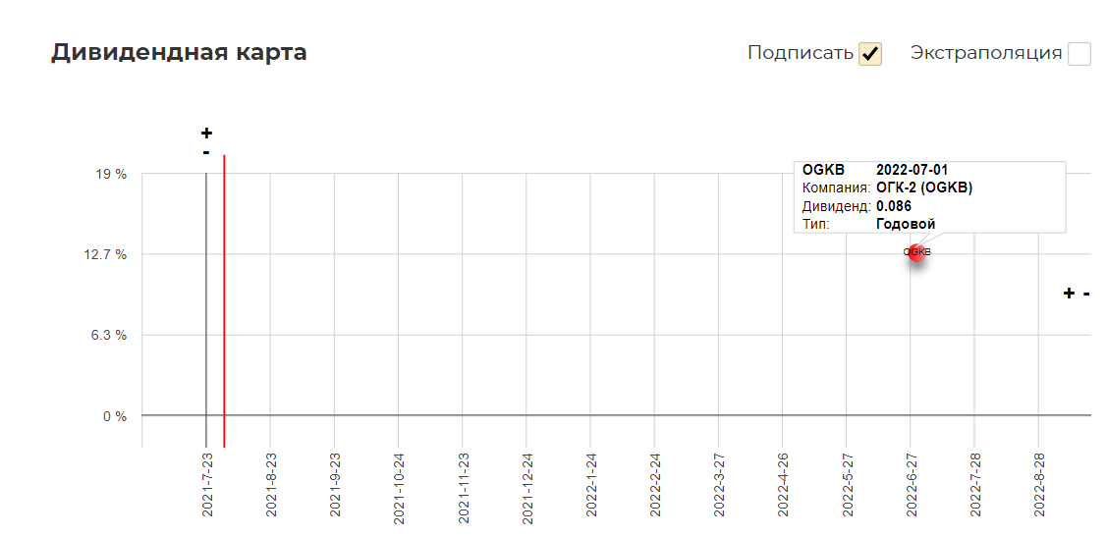Uncheck the Подписать checkbox

point(870,54)
